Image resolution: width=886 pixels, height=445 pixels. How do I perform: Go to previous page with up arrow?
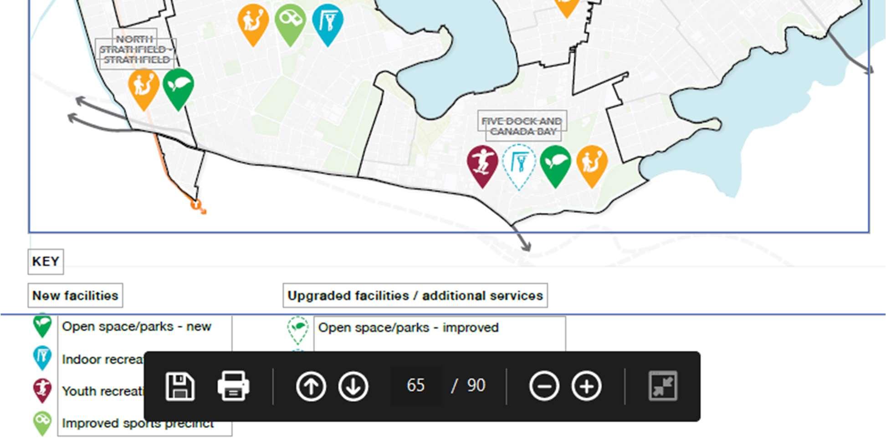coord(311,386)
